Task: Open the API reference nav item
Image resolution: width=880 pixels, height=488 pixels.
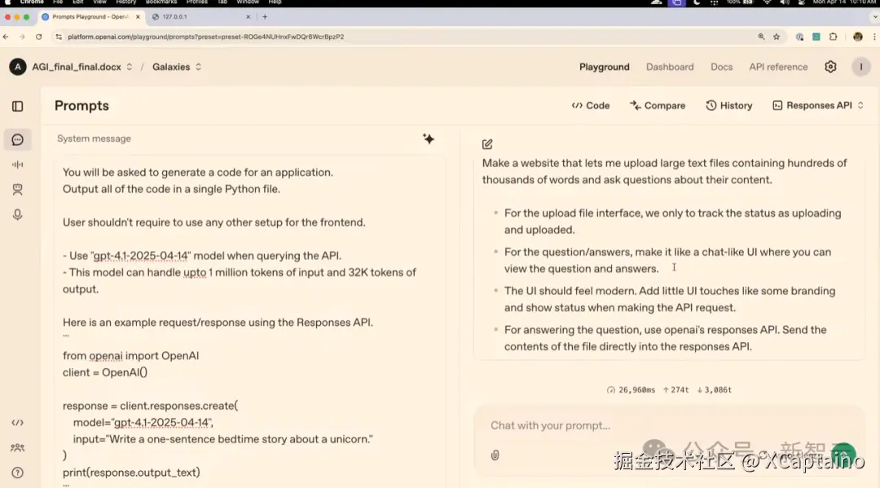Action: click(778, 67)
